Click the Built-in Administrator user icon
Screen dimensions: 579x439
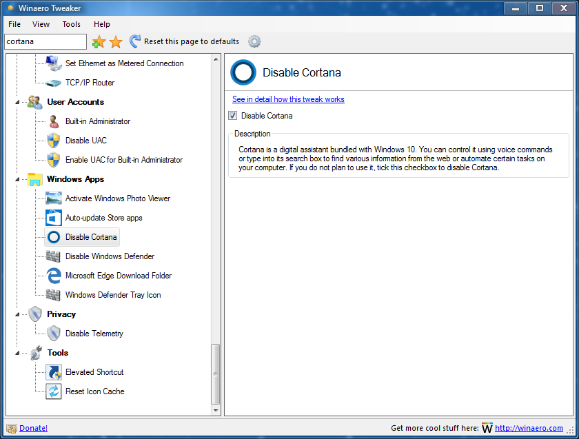point(54,121)
